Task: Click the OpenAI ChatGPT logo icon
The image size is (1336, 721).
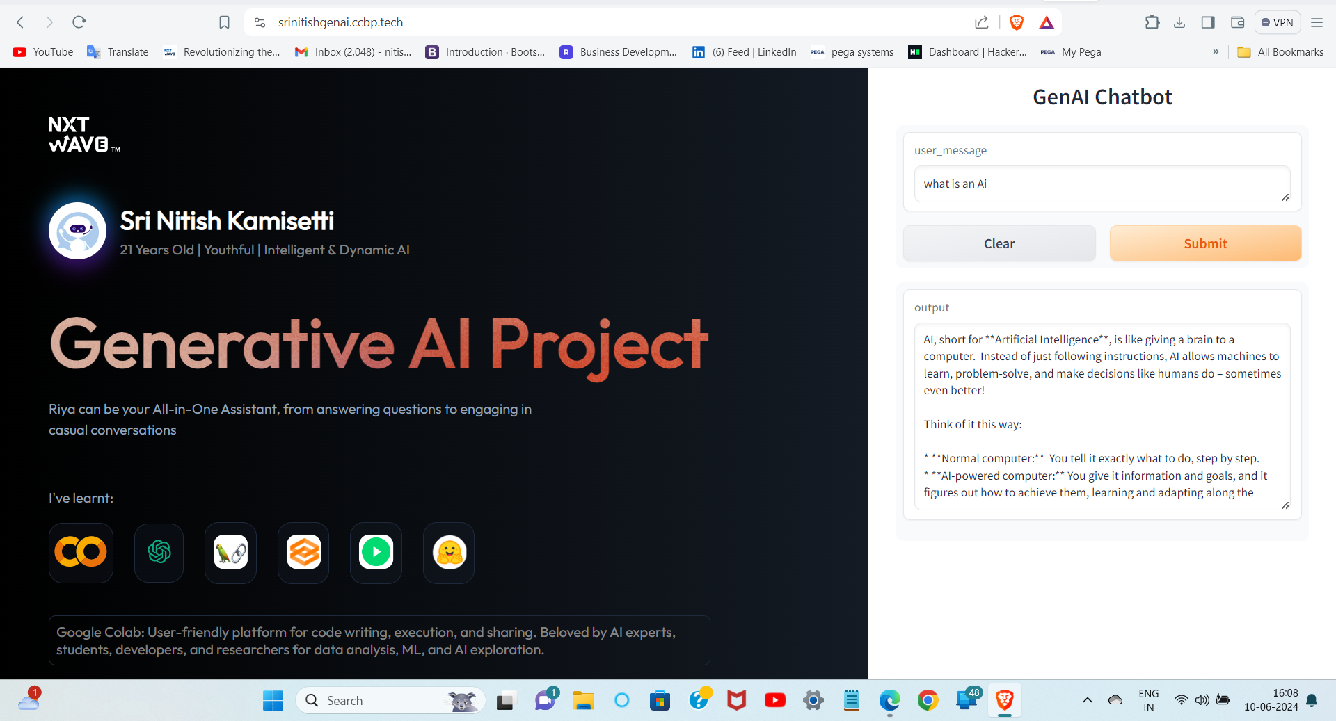Action: 159,553
